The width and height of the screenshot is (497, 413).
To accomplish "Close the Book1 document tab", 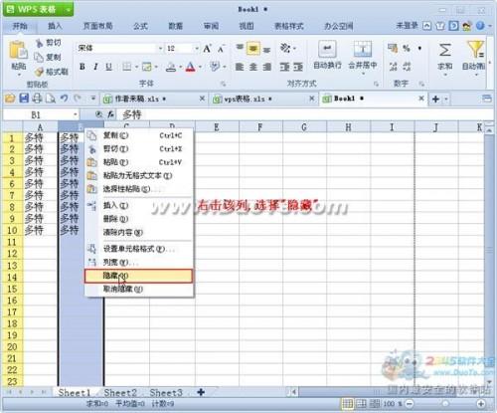I will pyautogui.click(x=421, y=99).
